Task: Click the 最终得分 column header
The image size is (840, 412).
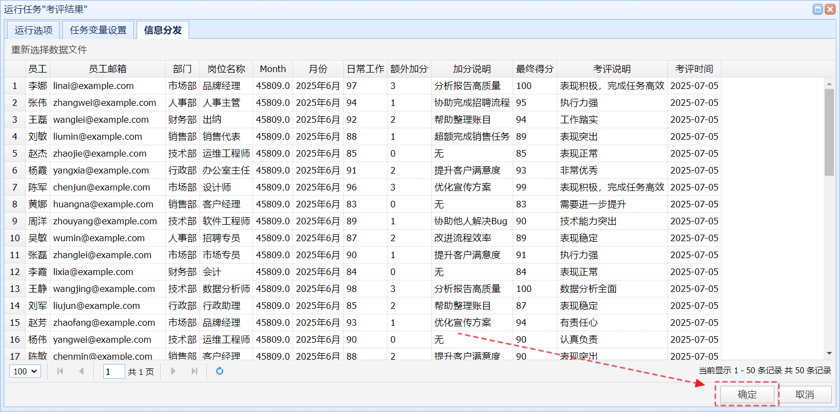Action: pyautogui.click(x=535, y=69)
